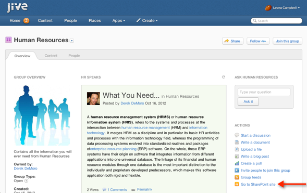Click the Type your question field
307x193 pixels.
coord(264,92)
